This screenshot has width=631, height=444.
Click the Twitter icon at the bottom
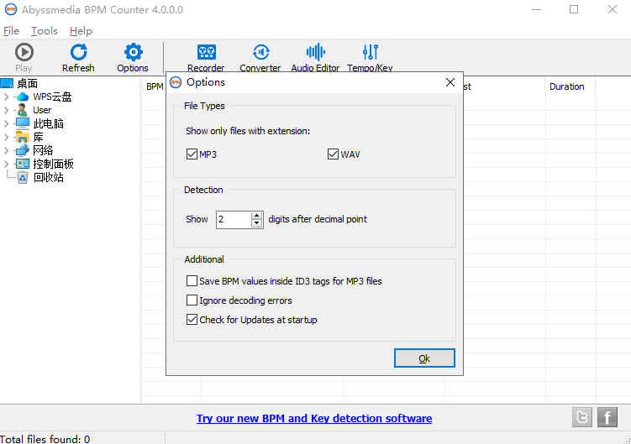(582, 417)
